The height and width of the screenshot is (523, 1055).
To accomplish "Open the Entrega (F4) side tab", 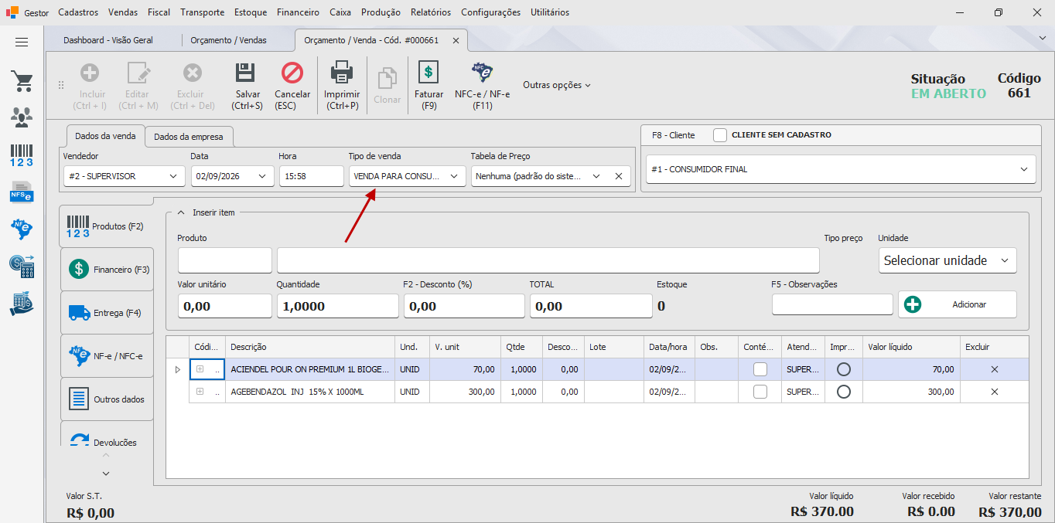I will pos(108,313).
